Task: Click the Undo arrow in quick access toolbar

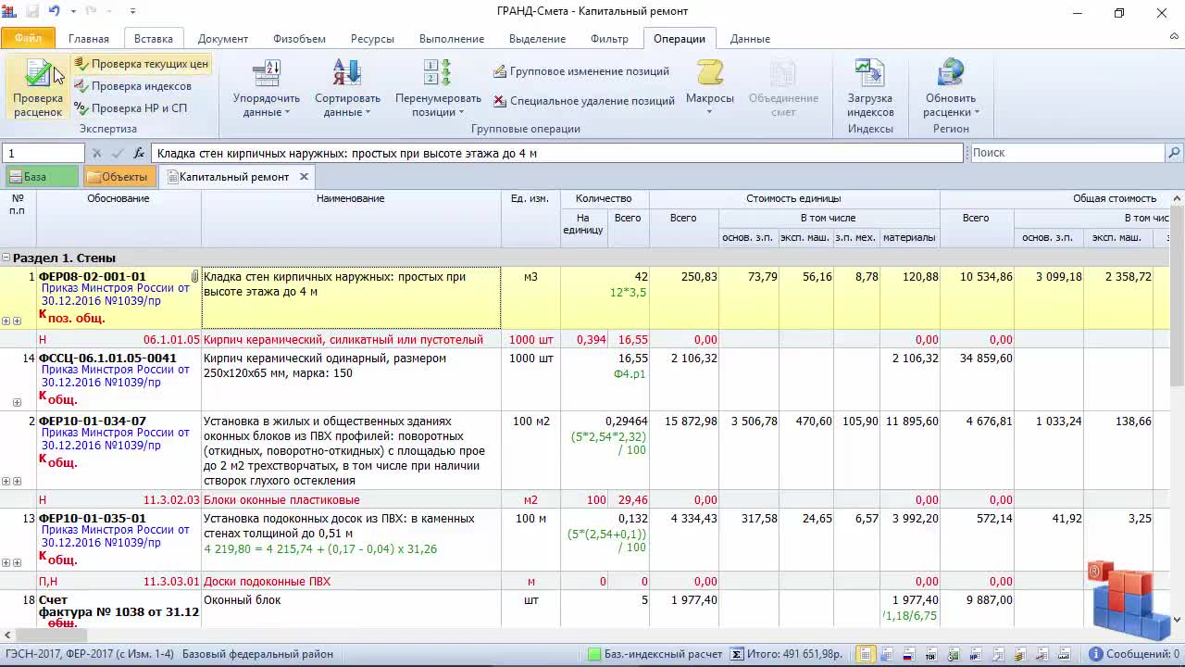Action: [54, 12]
